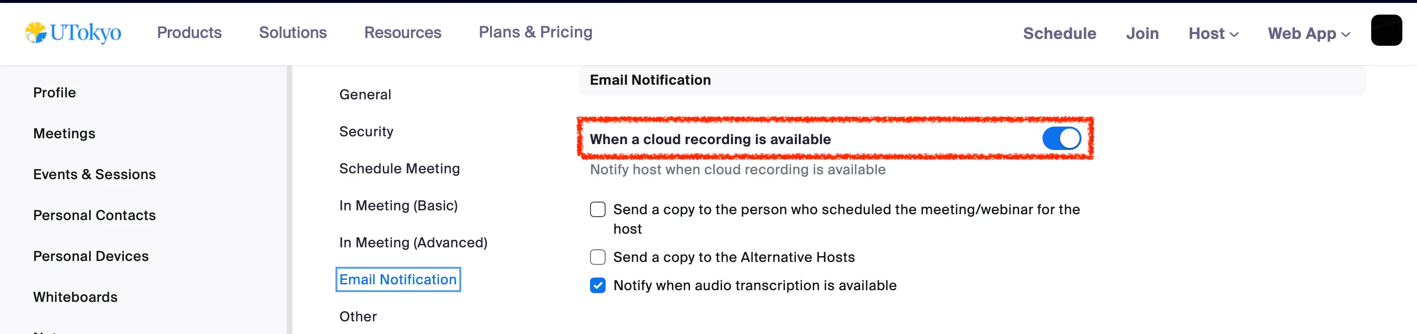Click the Join link
The width and height of the screenshot is (1417, 334).
[x=1142, y=34]
